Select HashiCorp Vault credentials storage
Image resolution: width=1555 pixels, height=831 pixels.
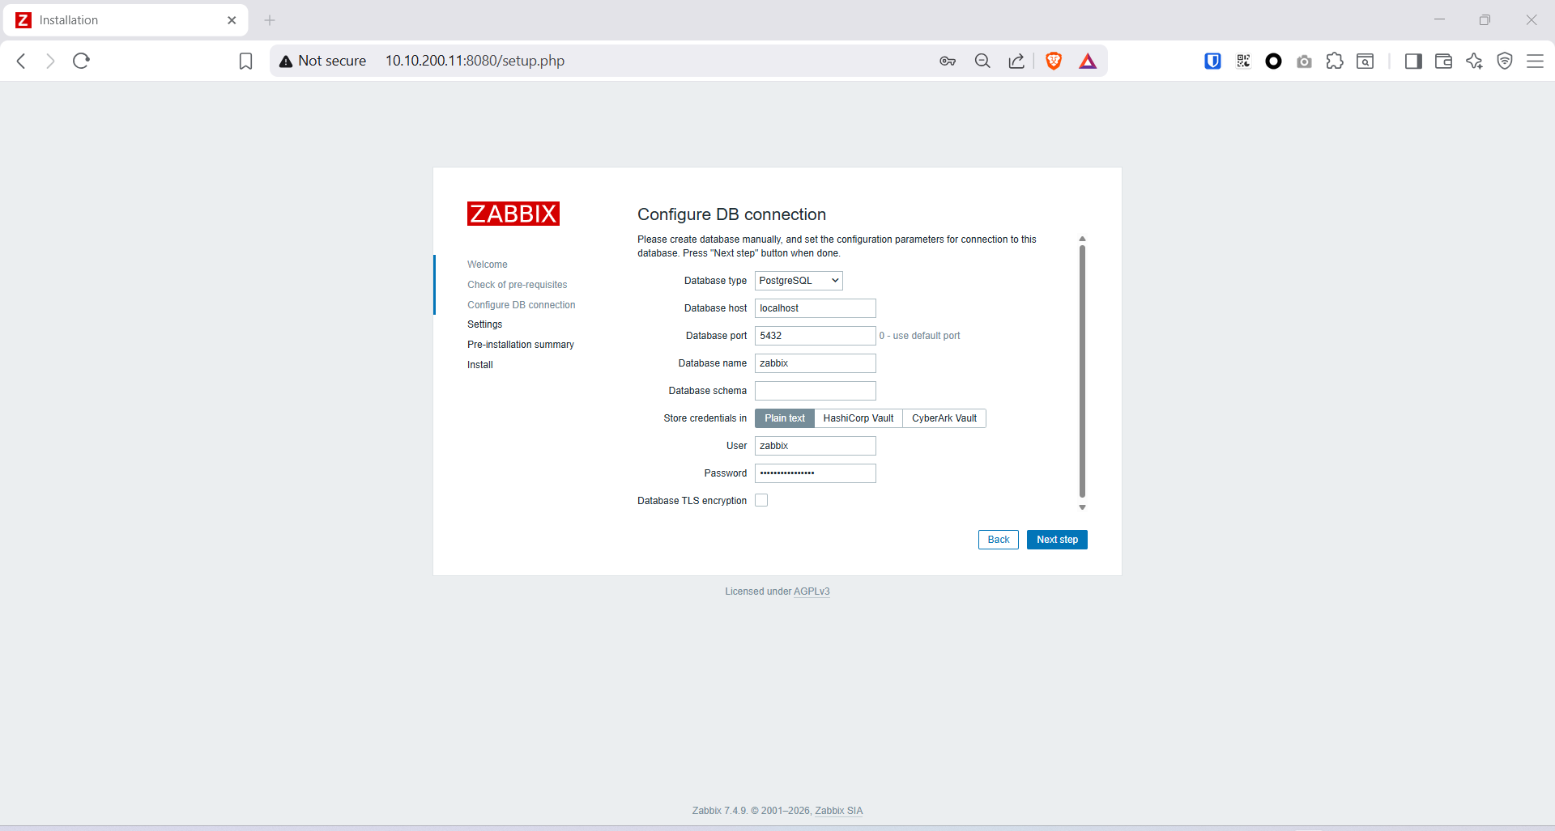858,418
